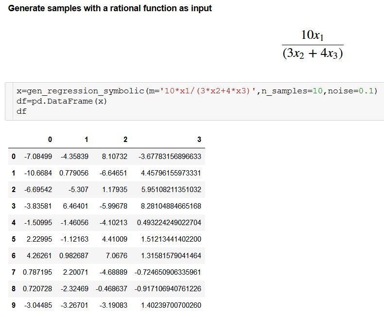Select the row index label 9

13,305
